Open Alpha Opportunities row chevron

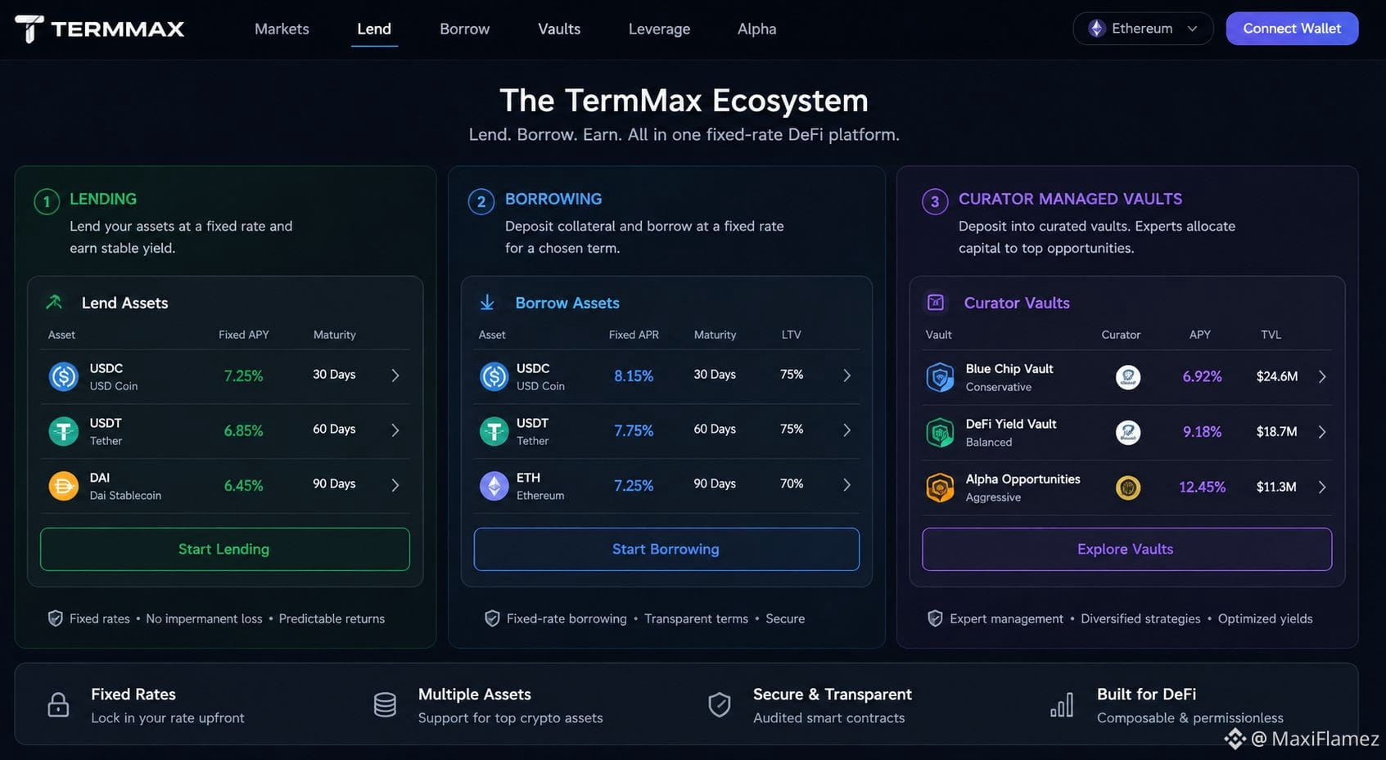click(x=1322, y=487)
